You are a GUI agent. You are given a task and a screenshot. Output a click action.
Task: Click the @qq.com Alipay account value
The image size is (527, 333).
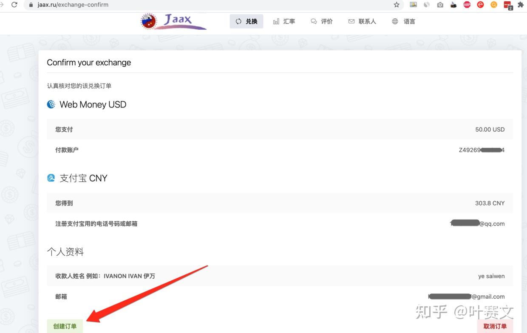[477, 223]
